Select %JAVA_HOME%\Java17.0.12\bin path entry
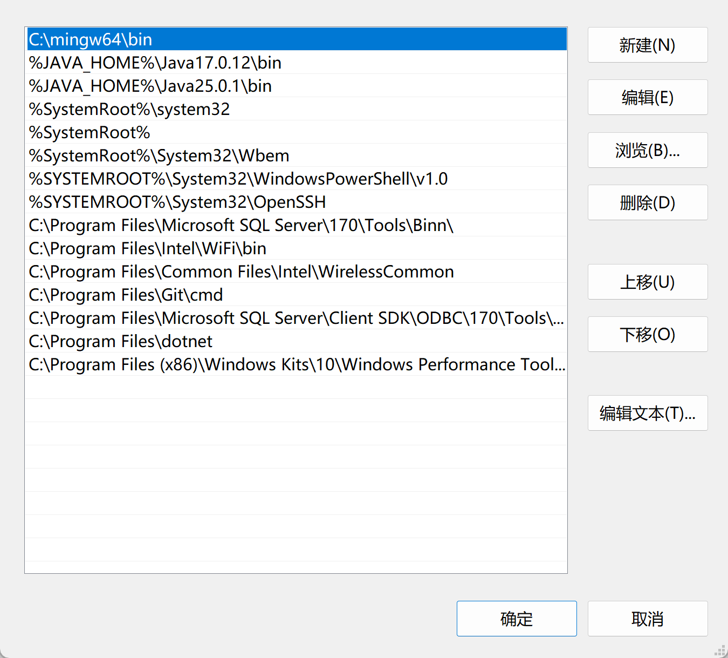 (297, 63)
